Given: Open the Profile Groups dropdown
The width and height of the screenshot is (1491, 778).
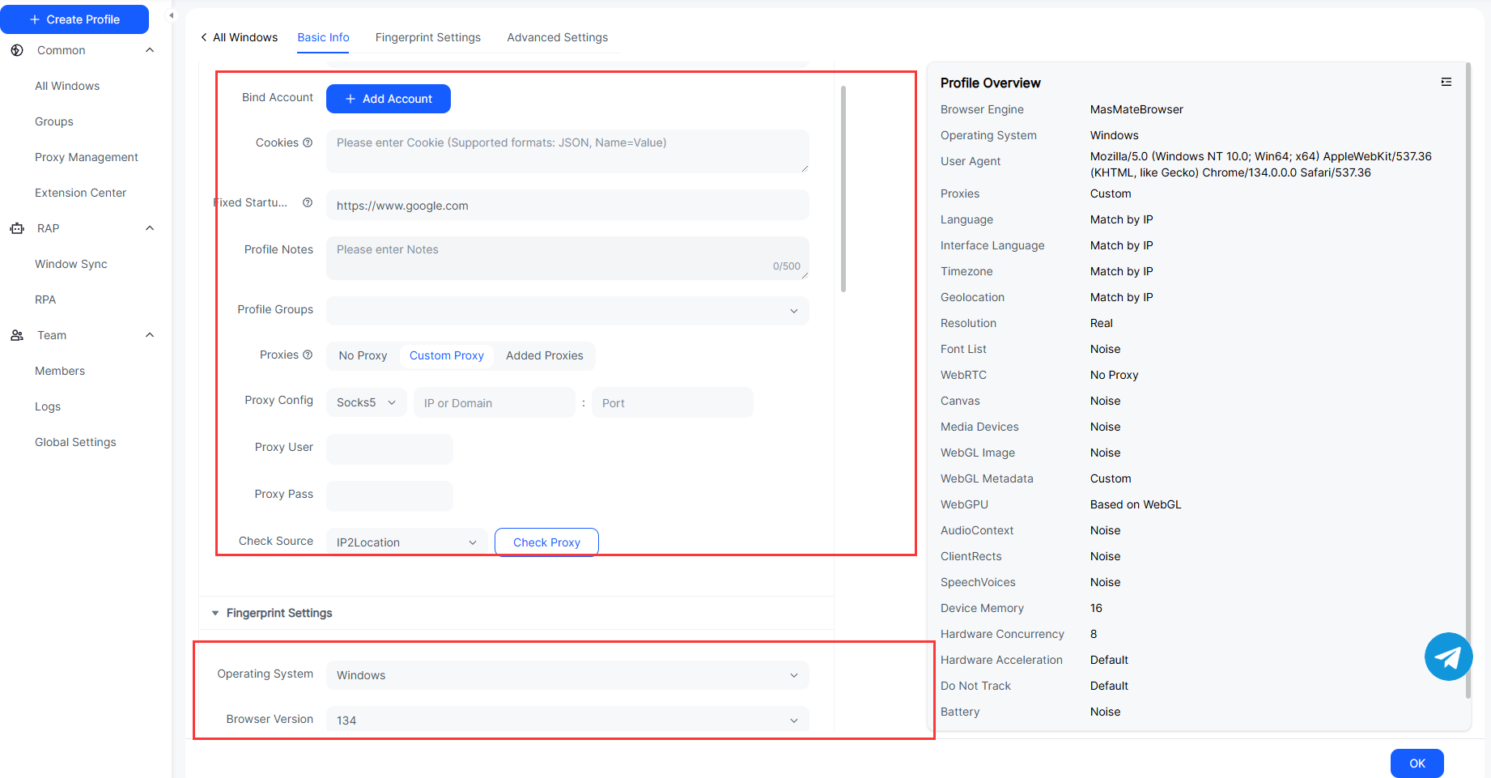Looking at the screenshot, I should pos(567,311).
